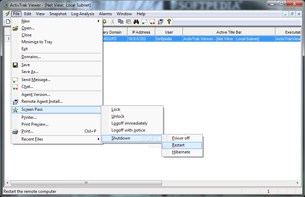The height and width of the screenshot is (197, 305).
Task: Open the Snapshot menu
Action: point(58,14)
